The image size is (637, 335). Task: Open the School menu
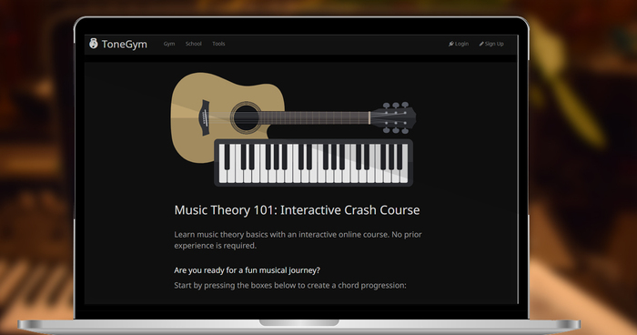[x=193, y=44]
